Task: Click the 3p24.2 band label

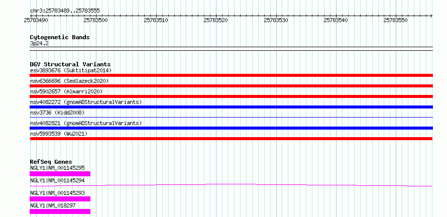Action: coord(39,44)
